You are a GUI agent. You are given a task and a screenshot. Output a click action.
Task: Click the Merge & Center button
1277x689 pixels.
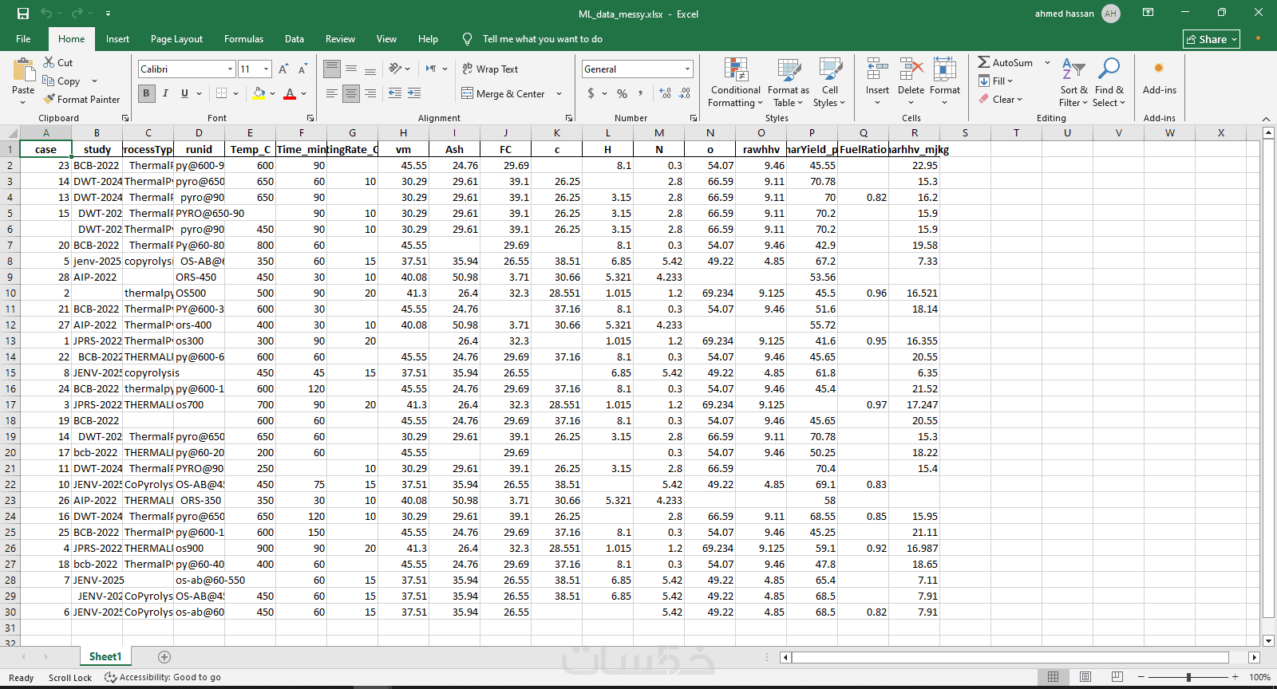[x=504, y=94]
